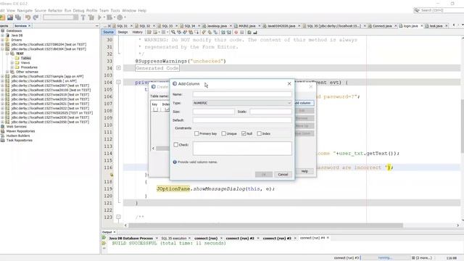Switch to the Design view tab
The image size is (464, 261).
tap(123, 32)
